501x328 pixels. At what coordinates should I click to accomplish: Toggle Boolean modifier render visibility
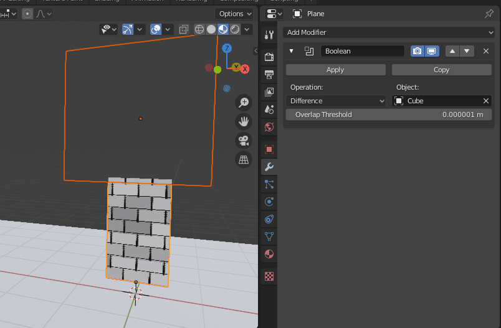(x=417, y=51)
